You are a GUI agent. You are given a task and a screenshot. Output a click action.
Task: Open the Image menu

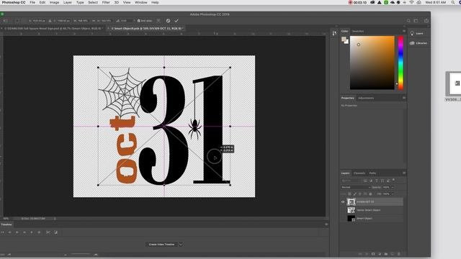(55, 2)
